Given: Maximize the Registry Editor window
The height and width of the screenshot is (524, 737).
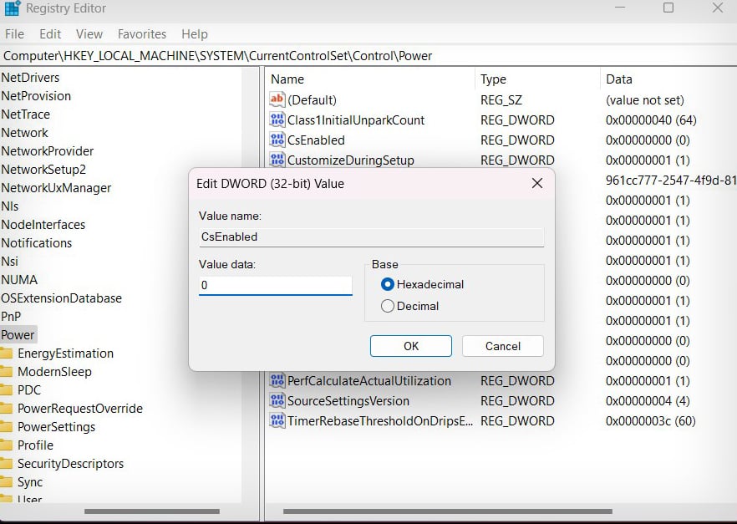Looking at the screenshot, I should tap(668, 8).
